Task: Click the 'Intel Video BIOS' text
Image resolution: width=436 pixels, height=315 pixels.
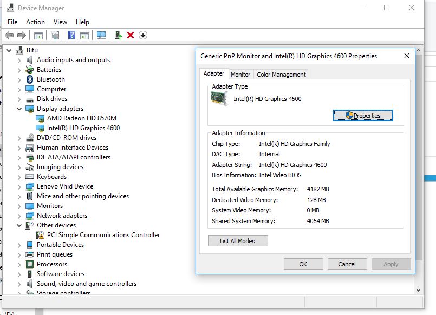Action: (281, 175)
